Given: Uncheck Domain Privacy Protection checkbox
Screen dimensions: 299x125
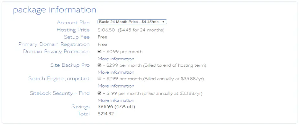Looking at the screenshot, I should 99,52.
